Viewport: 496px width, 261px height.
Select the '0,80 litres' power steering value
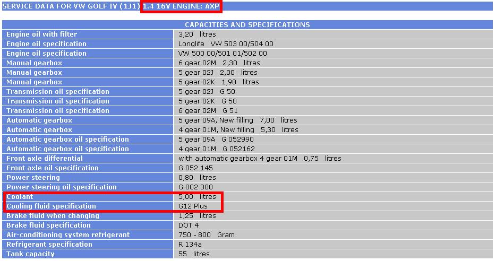pos(197,178)
